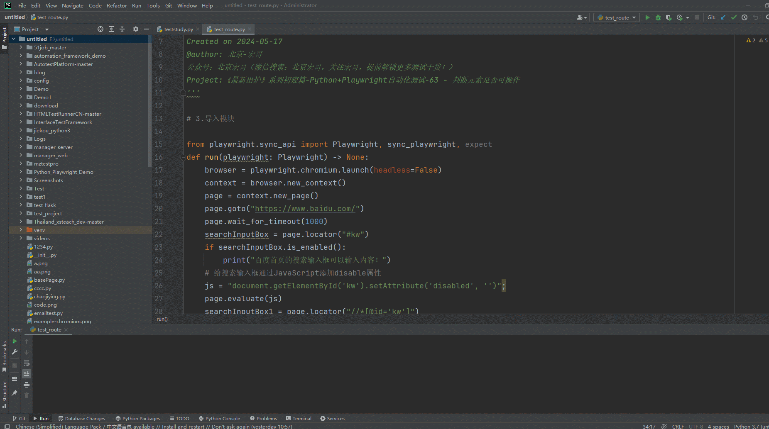Restore layout icon in Run panel
769x429 pixels.
pos(15,379)
